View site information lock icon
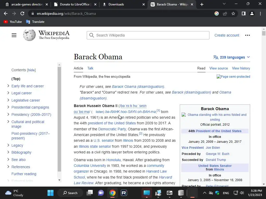The width and height of the screenshot is (266, 199). tap(32, 13)
